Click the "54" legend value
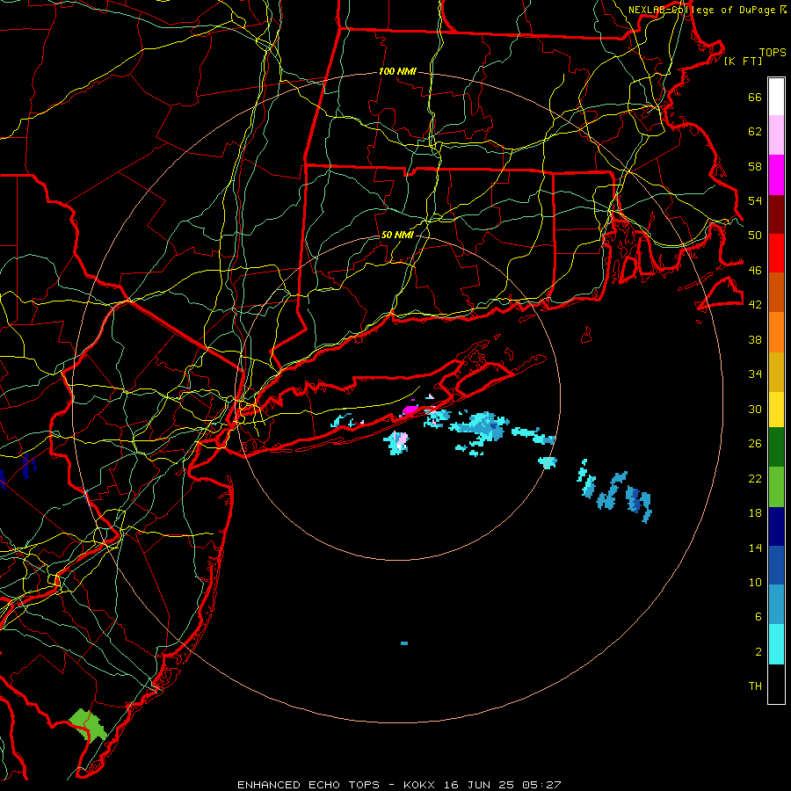The height and width of the screenshot is (791, 791). point(755,200)
